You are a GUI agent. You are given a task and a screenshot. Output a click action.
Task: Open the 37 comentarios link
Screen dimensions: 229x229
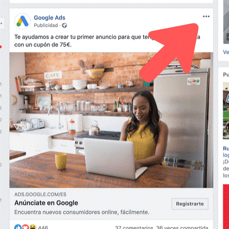134,227
